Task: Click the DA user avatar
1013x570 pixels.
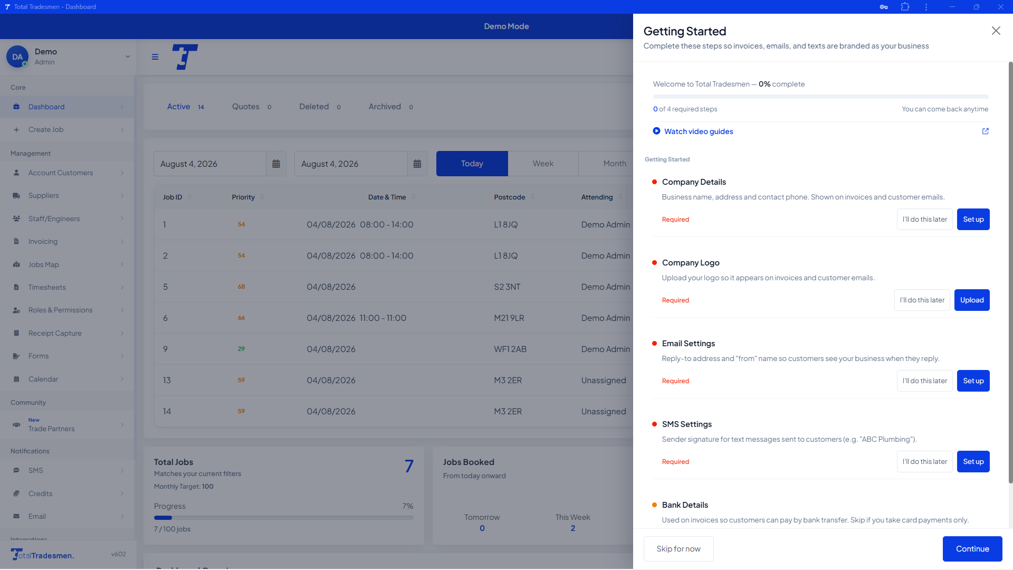Action: click(17, 56)
